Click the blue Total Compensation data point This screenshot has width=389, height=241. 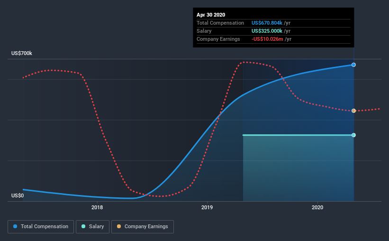tap(353, 65)
